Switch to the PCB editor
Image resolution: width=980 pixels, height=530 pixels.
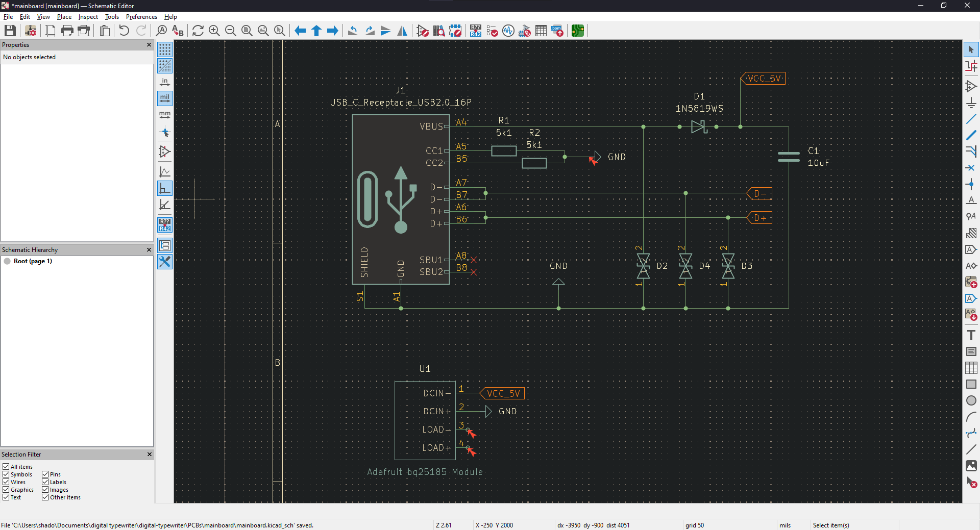click(578, 31)
